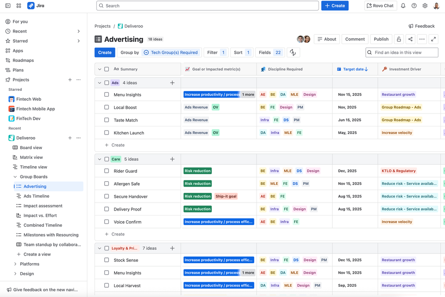Click the auto-save sync icon beside Fields

tap(293, 53)
